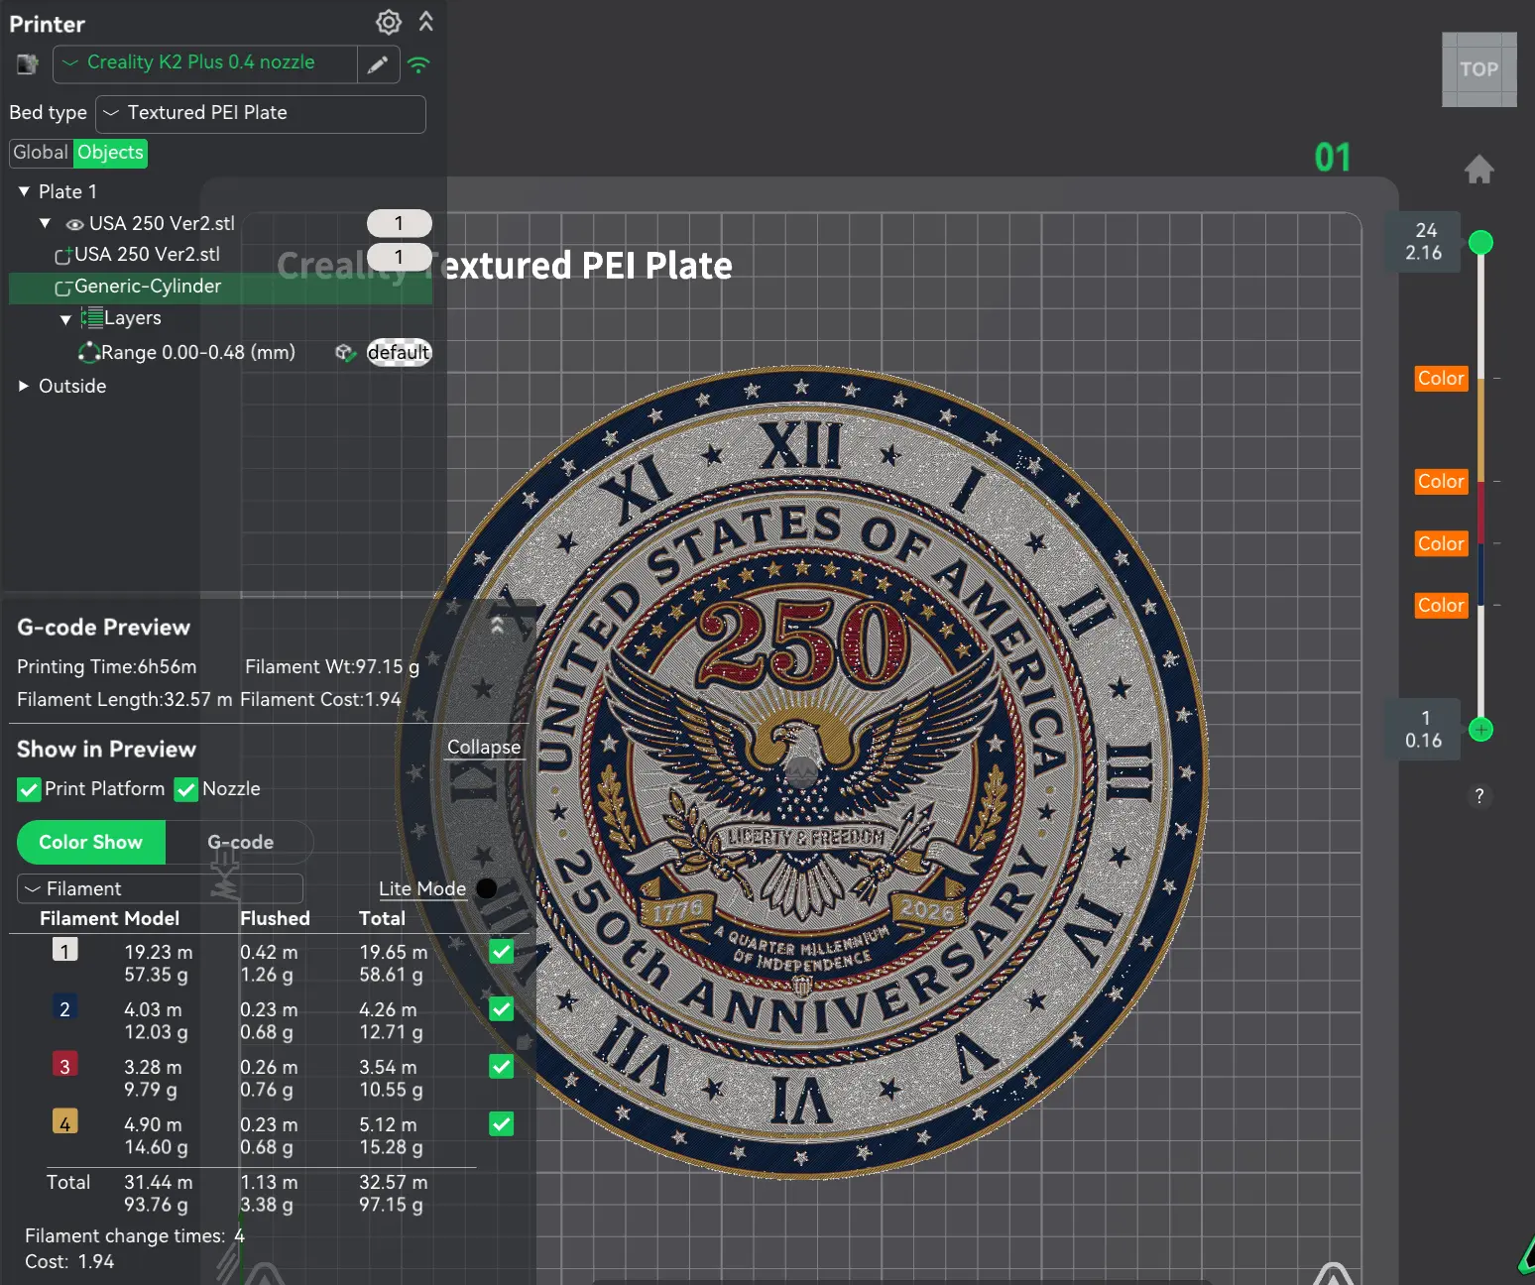Click the Layers stack icon

[x=92, y=318]
